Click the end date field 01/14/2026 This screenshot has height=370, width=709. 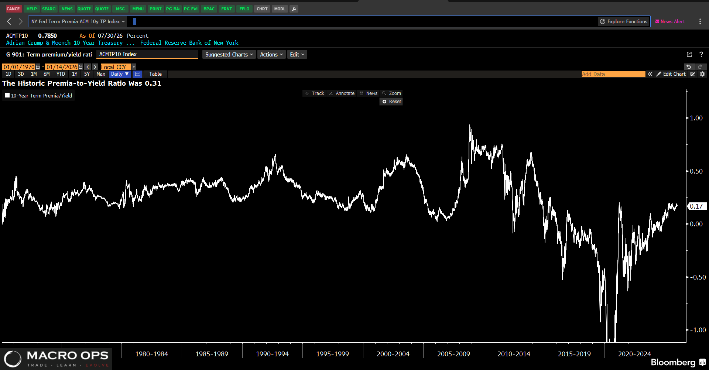pyautogui.click(x=62, y=67)
